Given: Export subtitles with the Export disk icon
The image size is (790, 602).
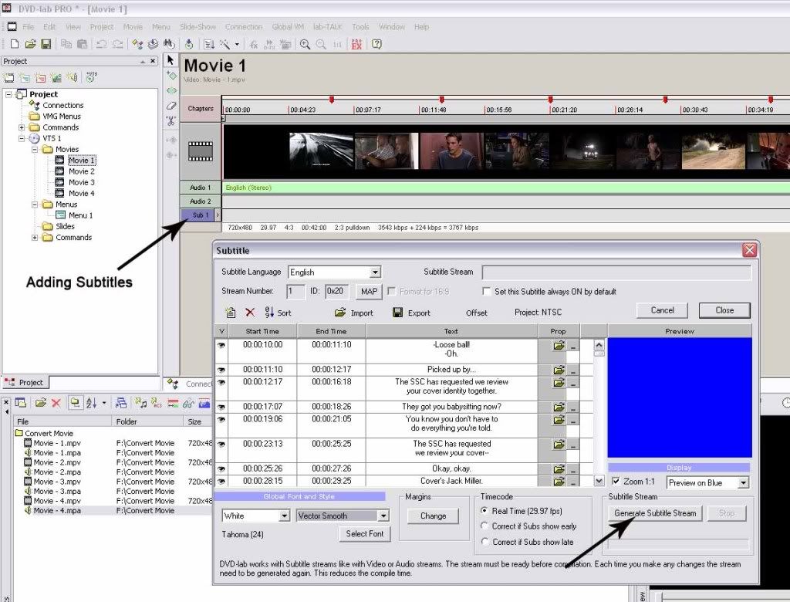Looking at the screenshot, I should [397, 313].
